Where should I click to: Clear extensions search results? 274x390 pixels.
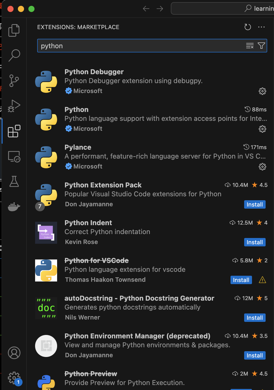click(x=250, y=46)
